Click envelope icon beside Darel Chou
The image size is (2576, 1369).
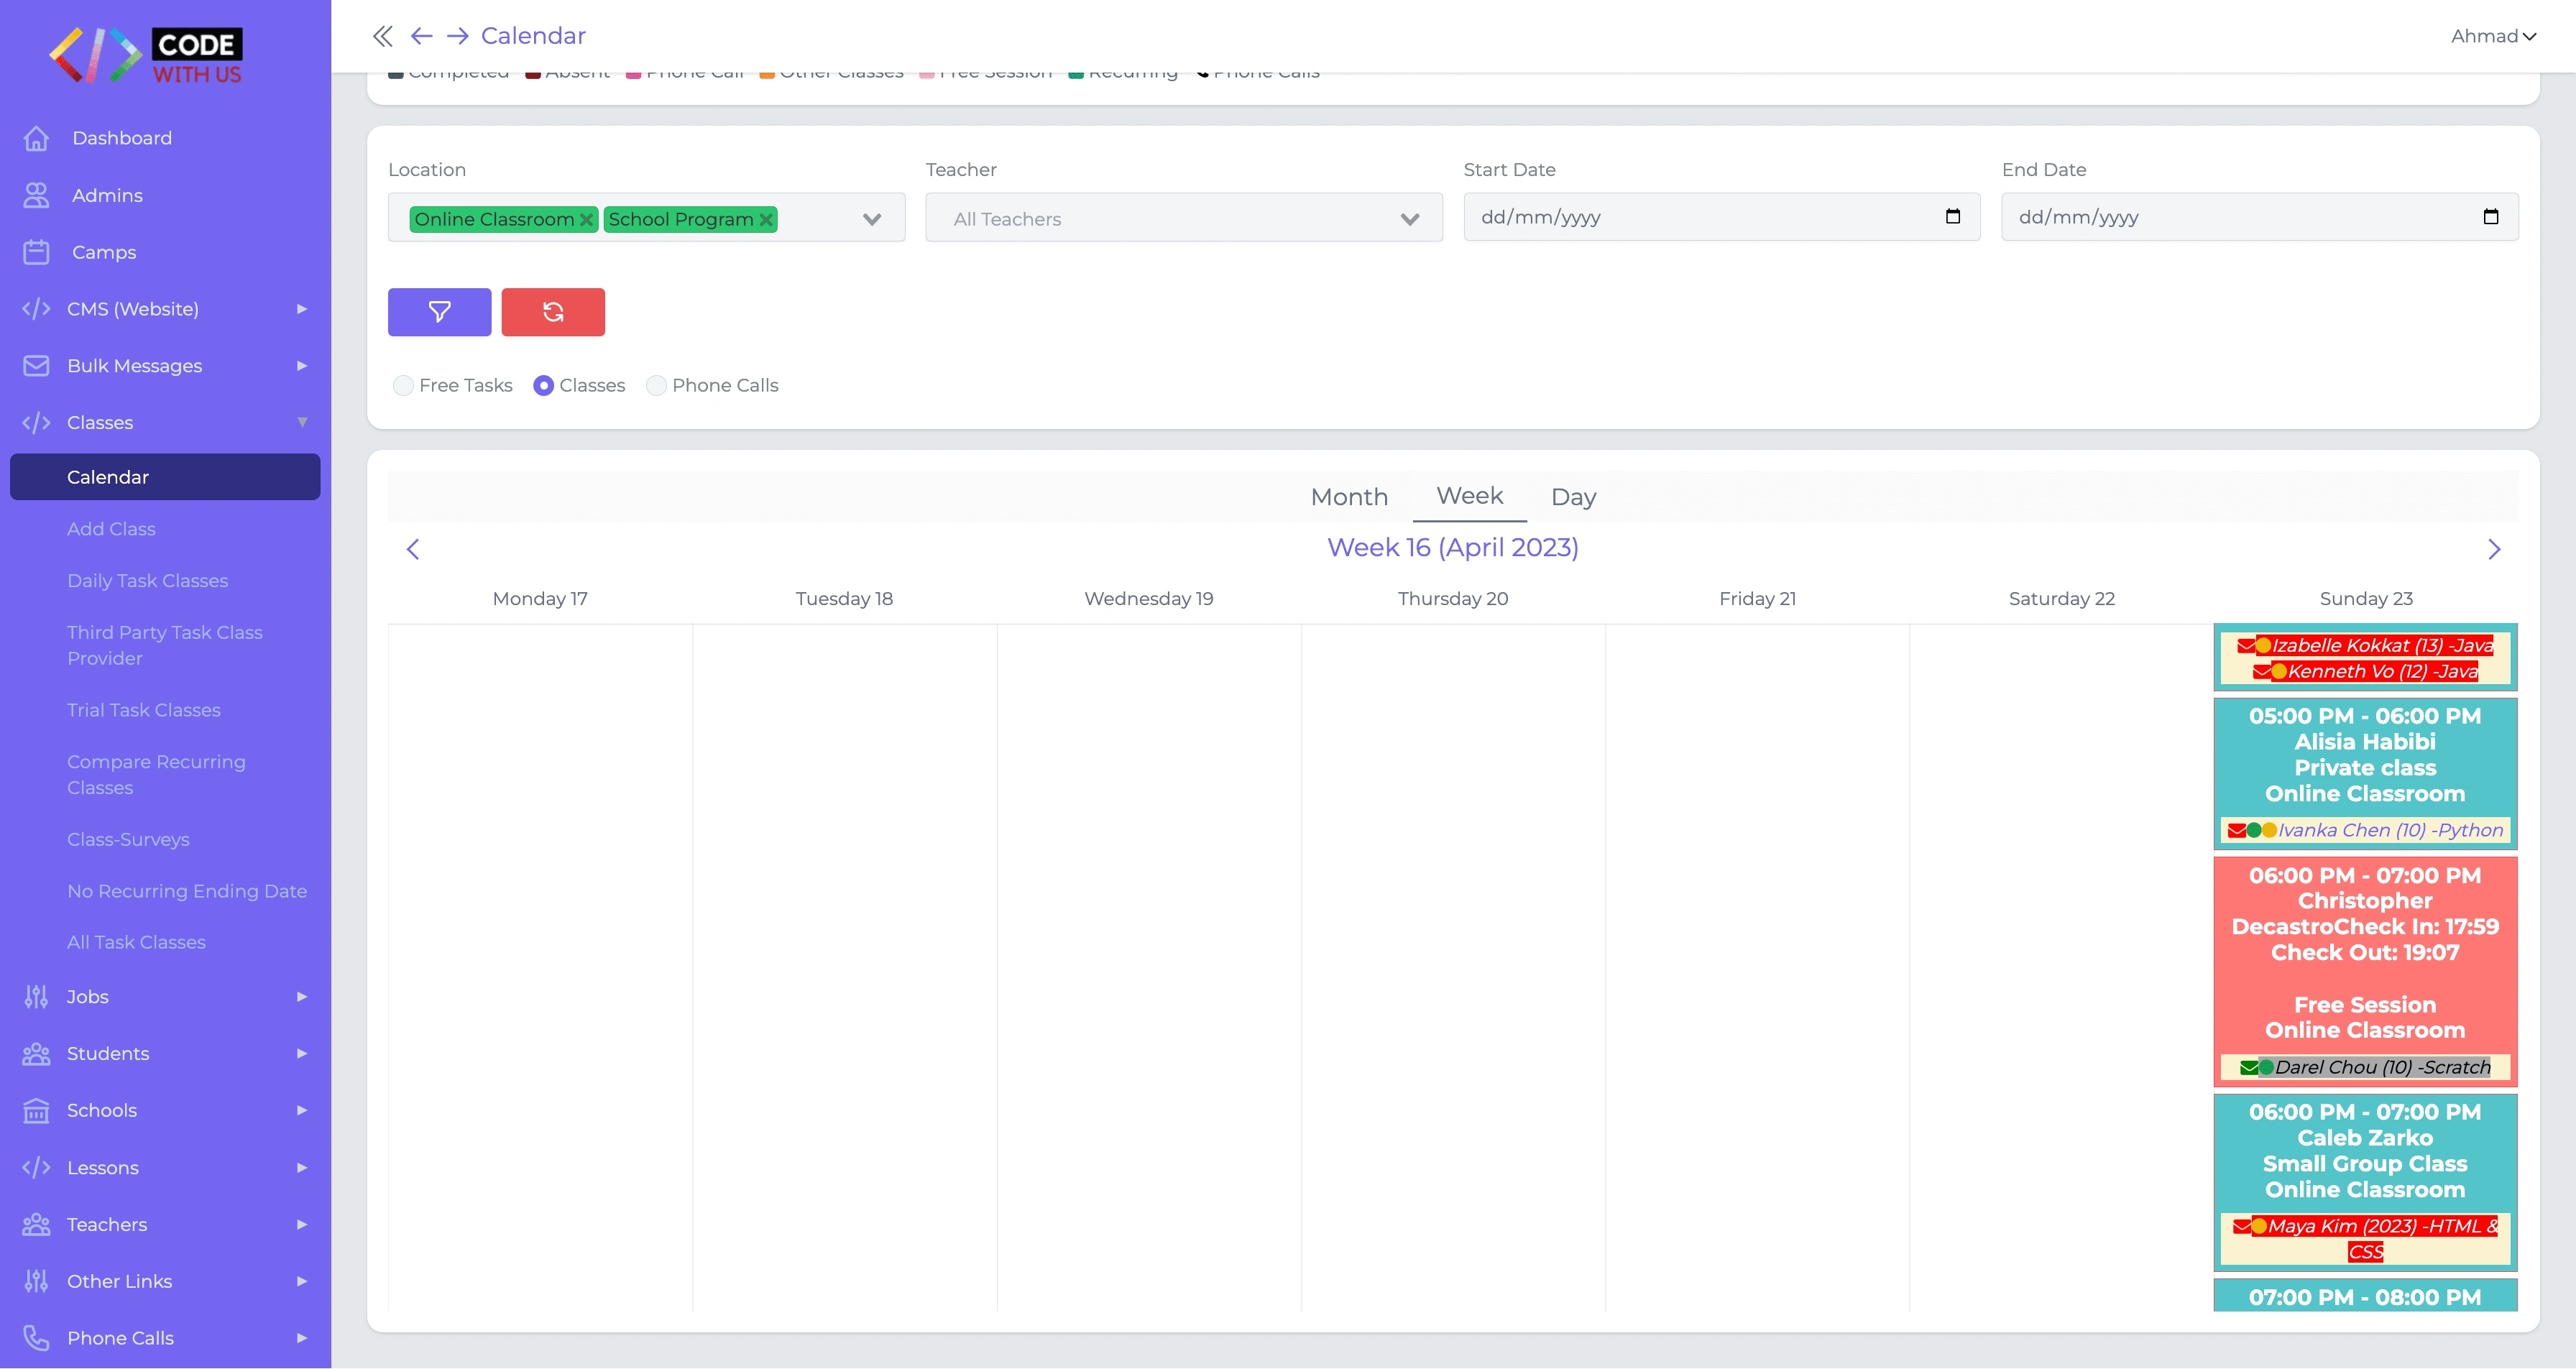click(2249, 1068)
